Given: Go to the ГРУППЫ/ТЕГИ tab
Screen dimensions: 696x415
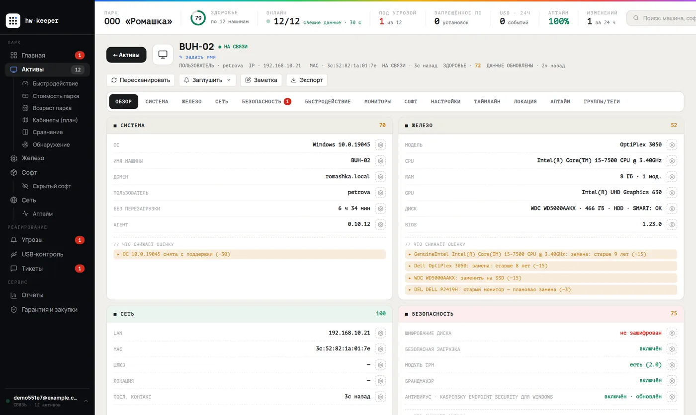Looking at the screenshot, I should [x=602, y=102].
